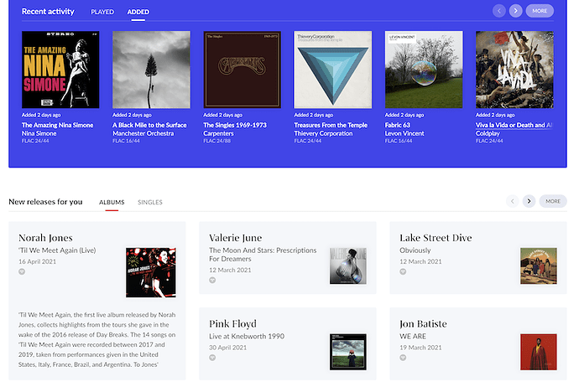Open the Norah Jones artist heading

pos(45,238)
